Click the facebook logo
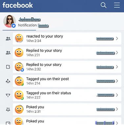 coord(18,5)
